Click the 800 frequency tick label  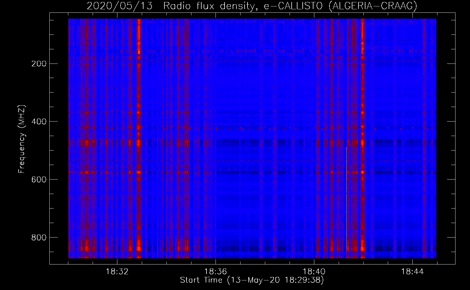coord(39,238)
